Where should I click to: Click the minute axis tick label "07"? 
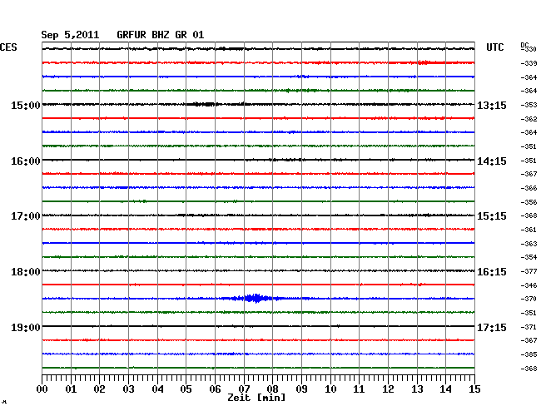coord(244,389)
